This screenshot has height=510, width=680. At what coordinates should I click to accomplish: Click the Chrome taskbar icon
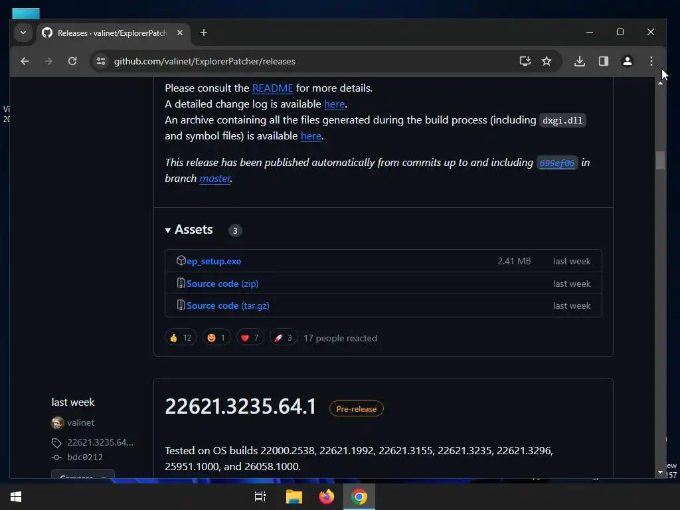pyautogui.click(x=359, y=497)
